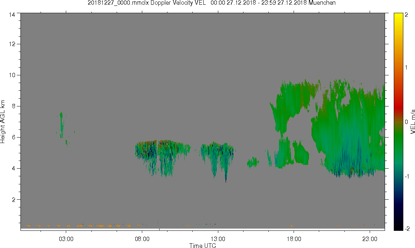Click the 03:00 time tick label
415x248 pixels.
click(66, 239)
